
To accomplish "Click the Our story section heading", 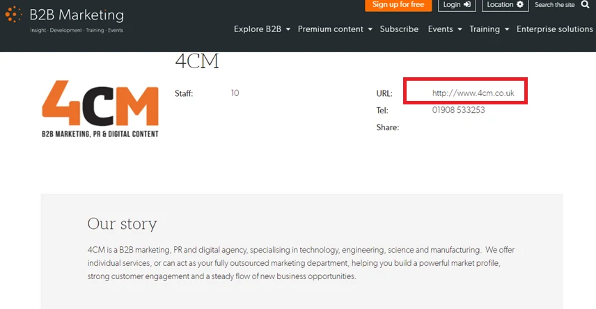I will click(x=122, y=223).
